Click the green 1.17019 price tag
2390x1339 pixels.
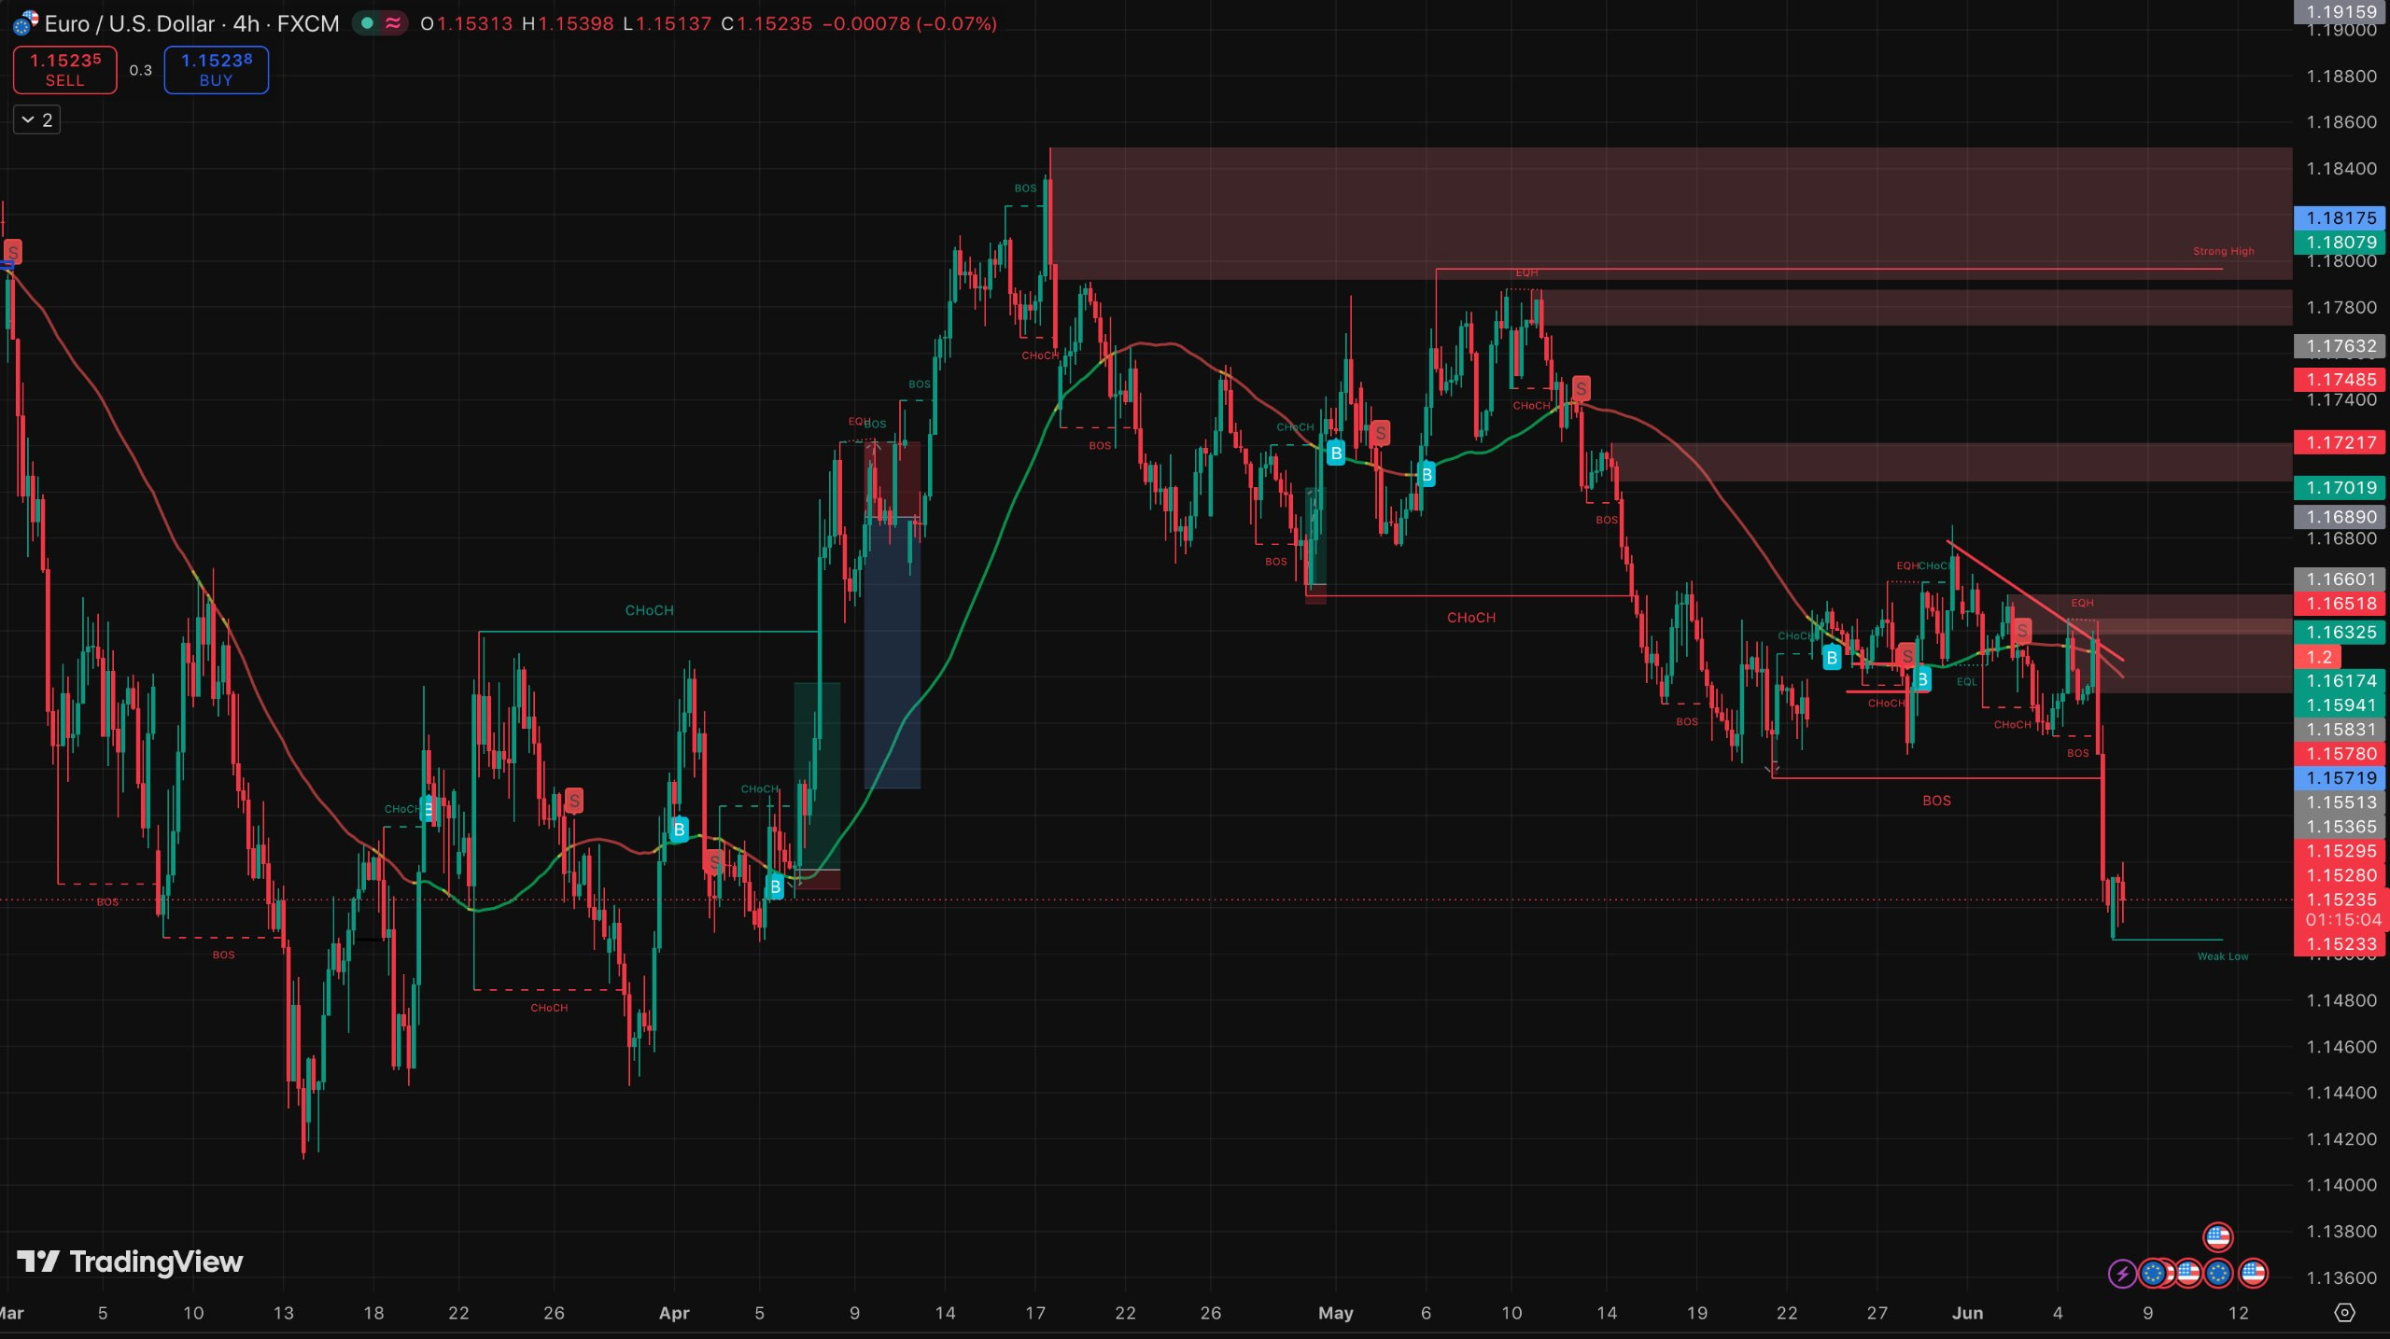point(2341,487)
